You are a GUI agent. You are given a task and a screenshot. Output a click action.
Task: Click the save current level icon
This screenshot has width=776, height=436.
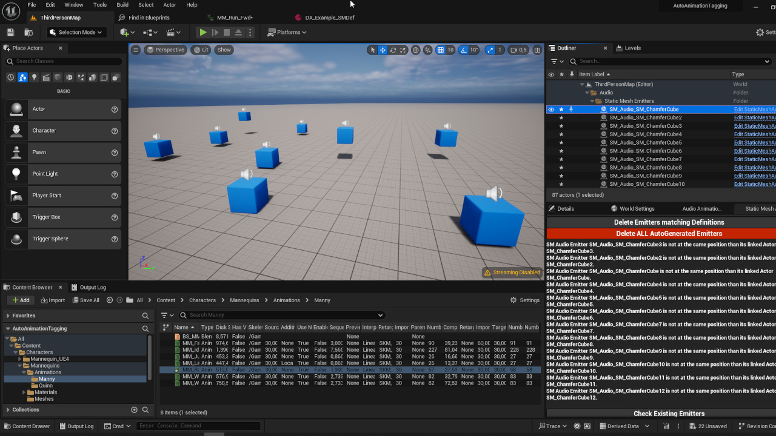click(10, 32)
